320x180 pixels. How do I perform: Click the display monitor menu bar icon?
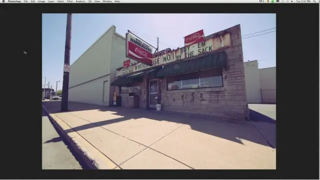click(x=277, y=1)
